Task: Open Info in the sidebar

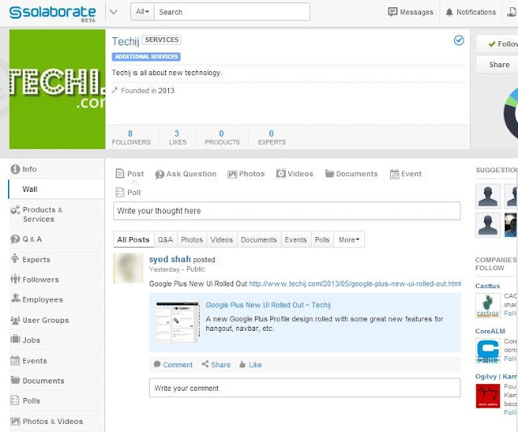Action: pos(57,169)
